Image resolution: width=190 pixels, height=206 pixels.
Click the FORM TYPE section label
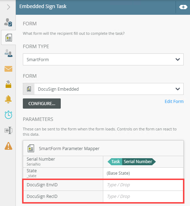point(36,46)
